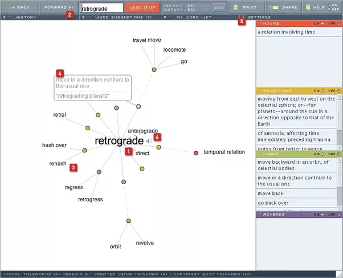Click the word rehash

coord(58,163)
